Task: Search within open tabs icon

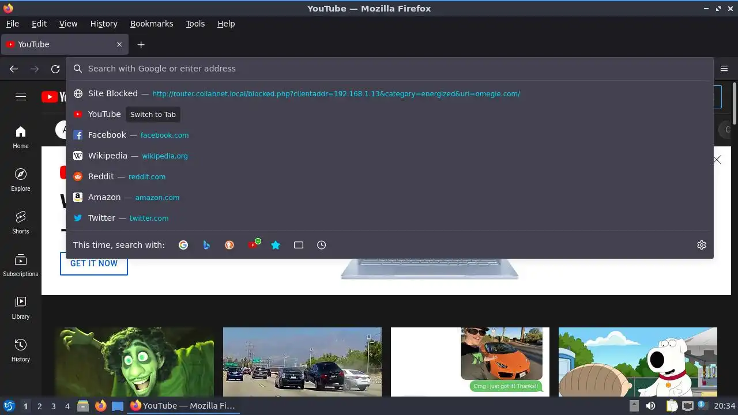Action: (299, 245)
